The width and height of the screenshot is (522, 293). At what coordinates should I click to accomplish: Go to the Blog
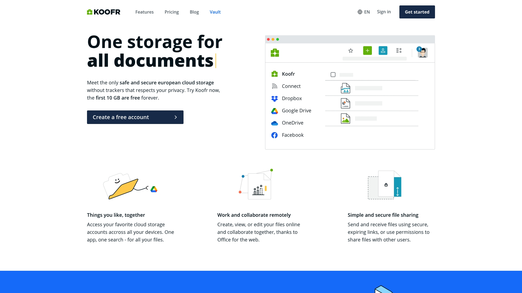click(x=194, y=12)
